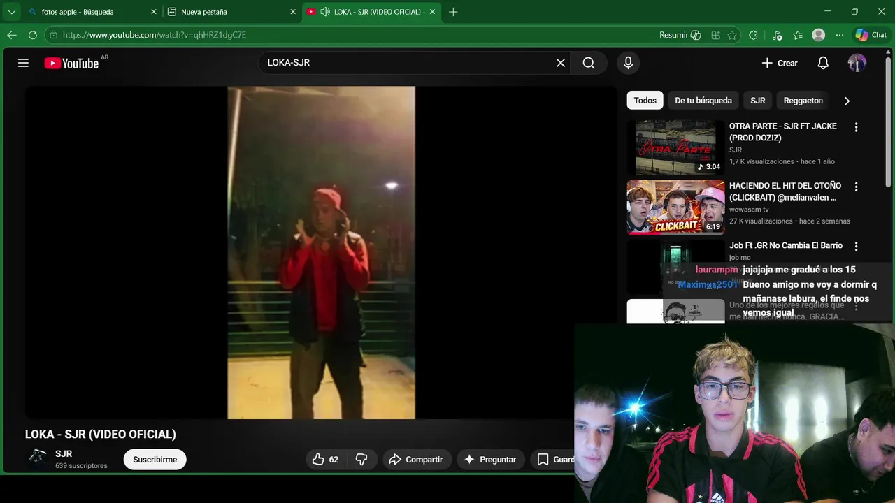This screenshot has width=895, height=503.
Task: Open the CLICKBAIT video thumbnail
Action: (x=675, y=207)
